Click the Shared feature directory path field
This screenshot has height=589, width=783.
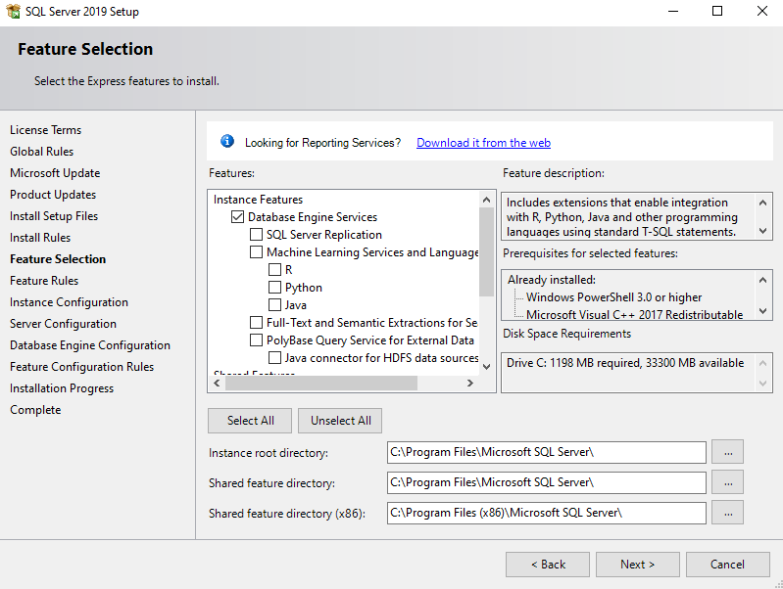pyautogui.click(x=546, y=482)
